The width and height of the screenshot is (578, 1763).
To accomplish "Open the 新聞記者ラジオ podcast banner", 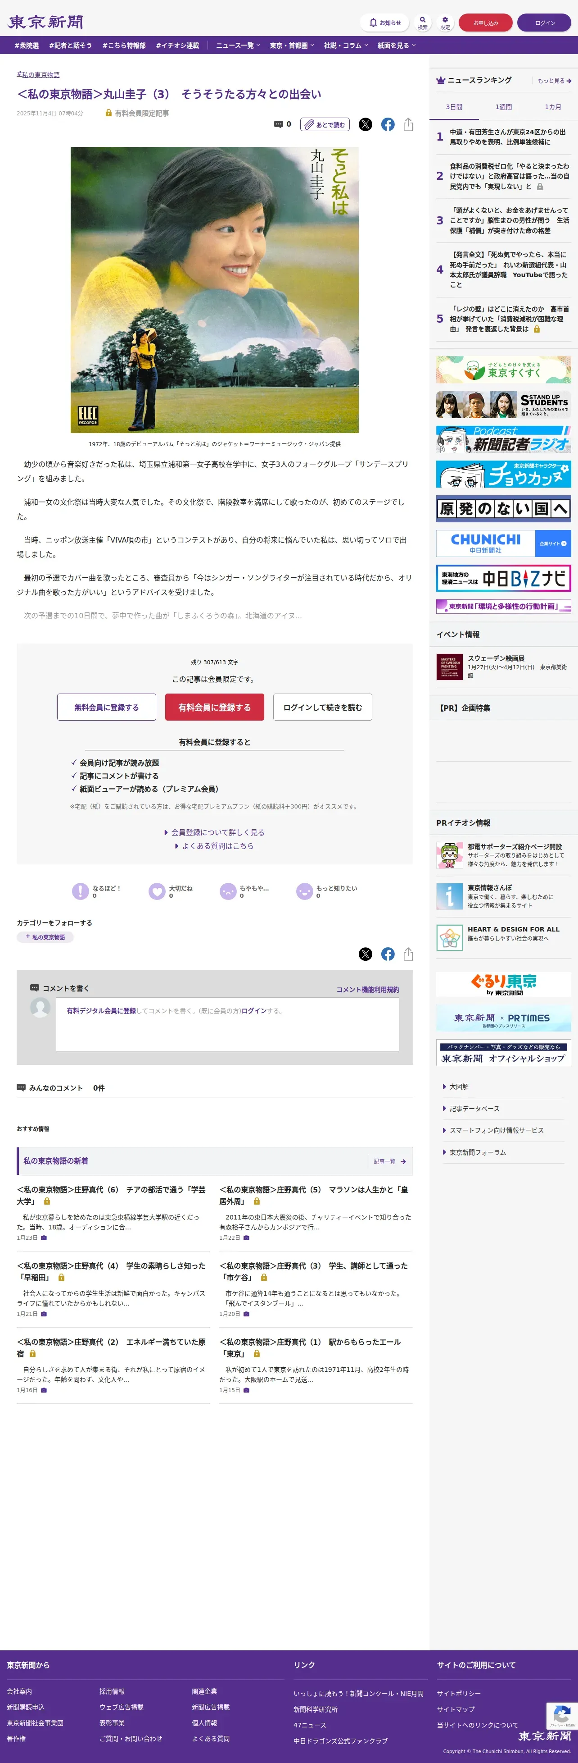I will tap(503, 439).
